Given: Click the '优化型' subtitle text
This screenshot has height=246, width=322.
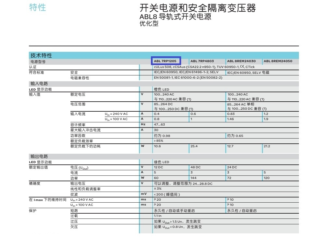Looking at the screenshot, I should pyautogui.click(x=149, y=23).
